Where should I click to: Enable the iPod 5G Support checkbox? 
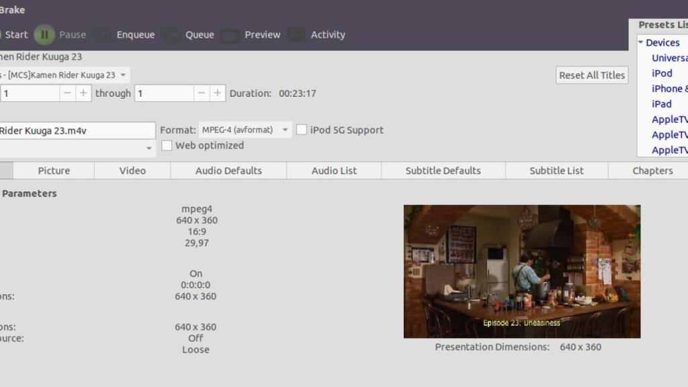[302, 130]
